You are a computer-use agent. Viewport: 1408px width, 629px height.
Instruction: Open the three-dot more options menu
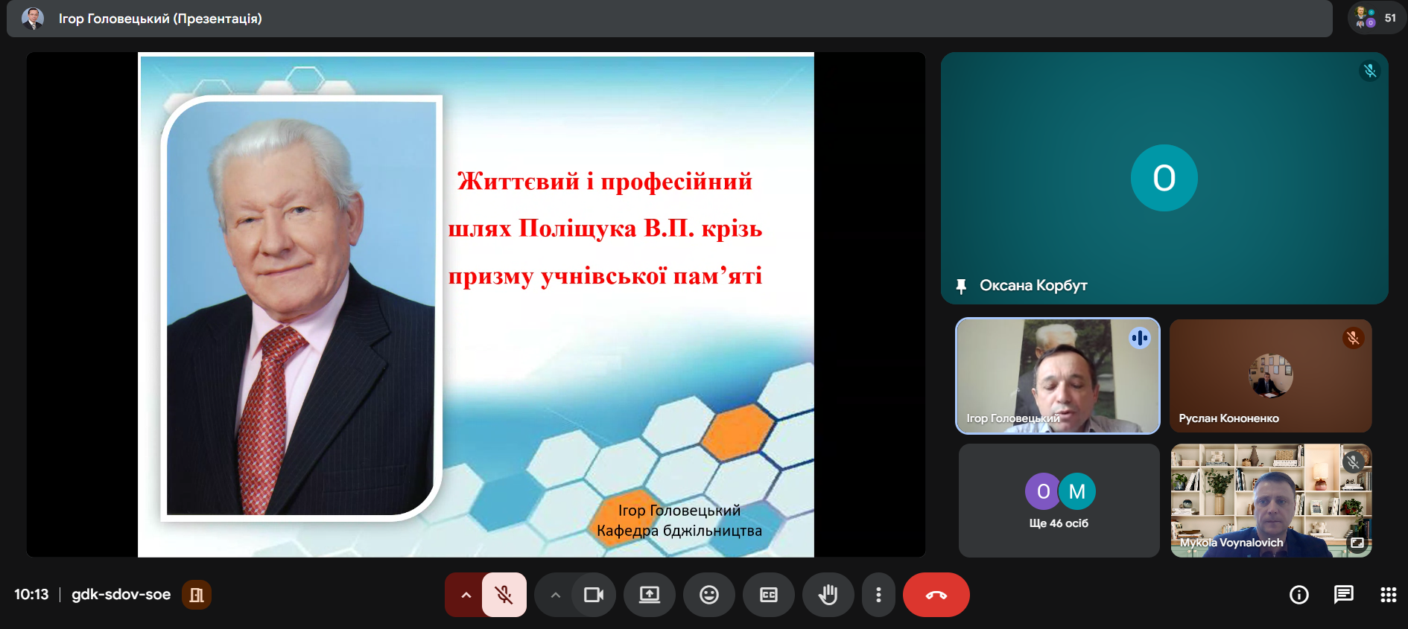879,595
